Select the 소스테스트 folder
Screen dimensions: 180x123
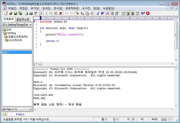click(13, 40)
